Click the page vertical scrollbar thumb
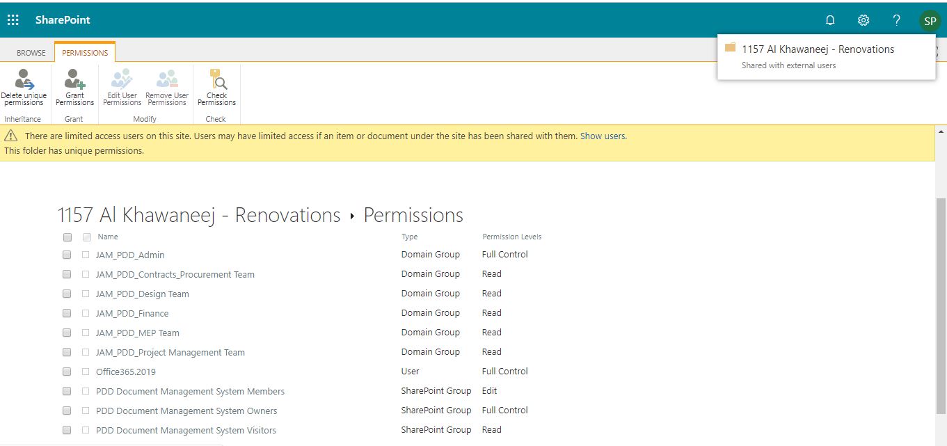The image size is (947, 446). click(941, 306)
